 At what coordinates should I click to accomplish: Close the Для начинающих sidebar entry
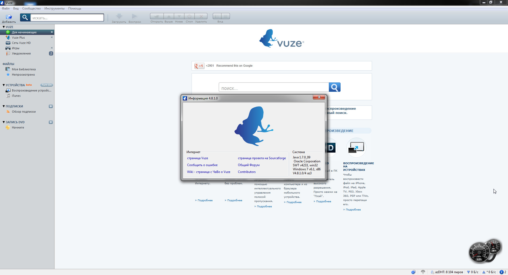point(52,32)
